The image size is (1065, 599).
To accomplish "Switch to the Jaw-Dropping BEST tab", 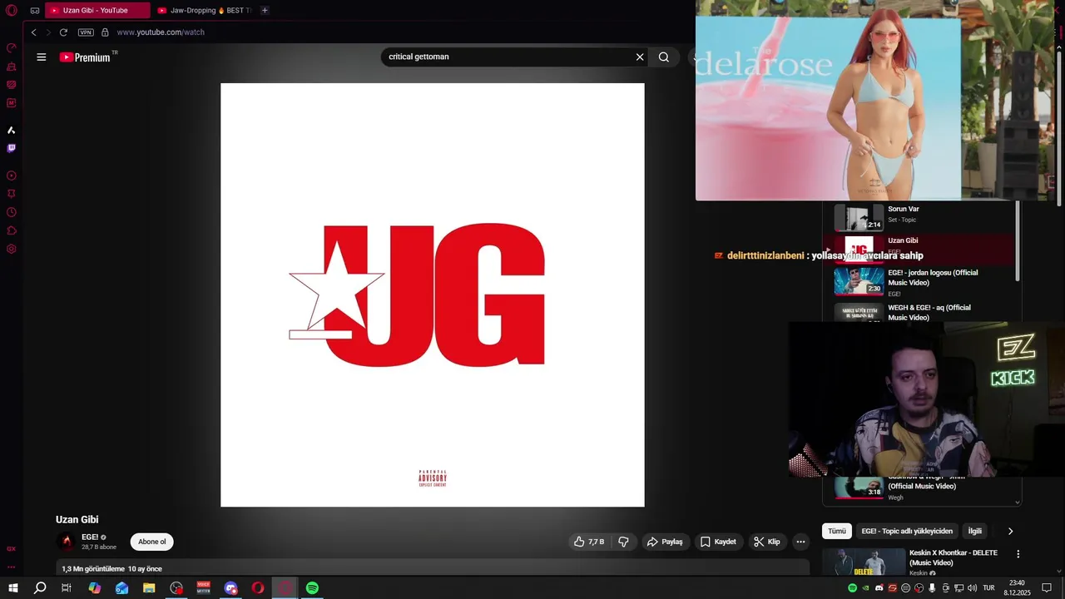I will point(204,11).
